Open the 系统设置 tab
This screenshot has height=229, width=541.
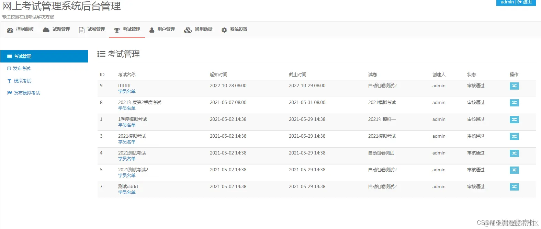click(x=234, y=30)
